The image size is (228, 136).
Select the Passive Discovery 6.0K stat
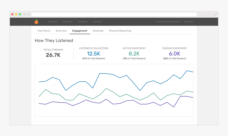tap(174, 54)
